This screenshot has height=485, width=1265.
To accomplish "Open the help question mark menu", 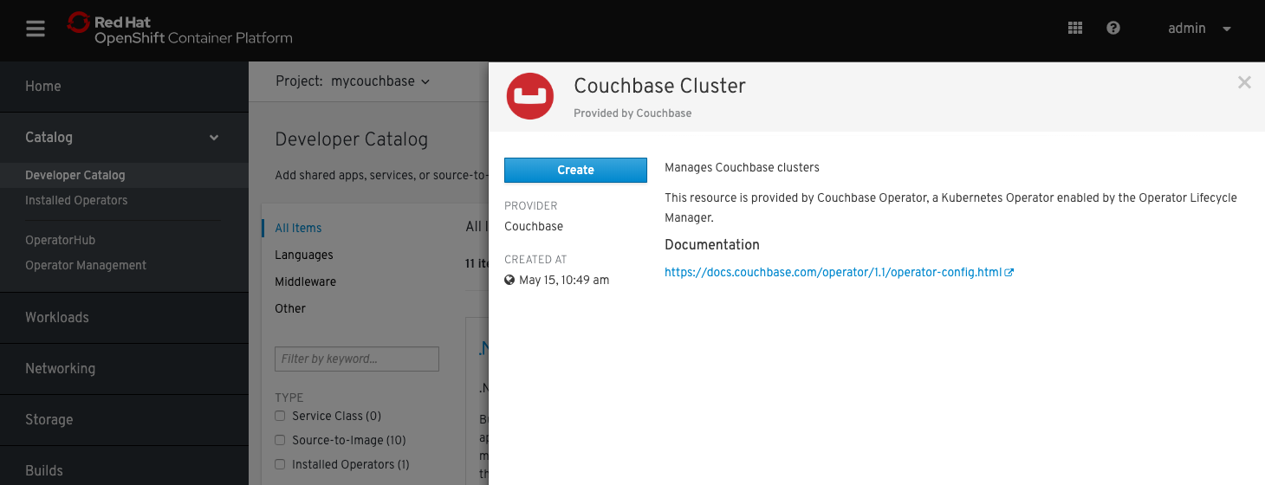I will pos(1113,28).
